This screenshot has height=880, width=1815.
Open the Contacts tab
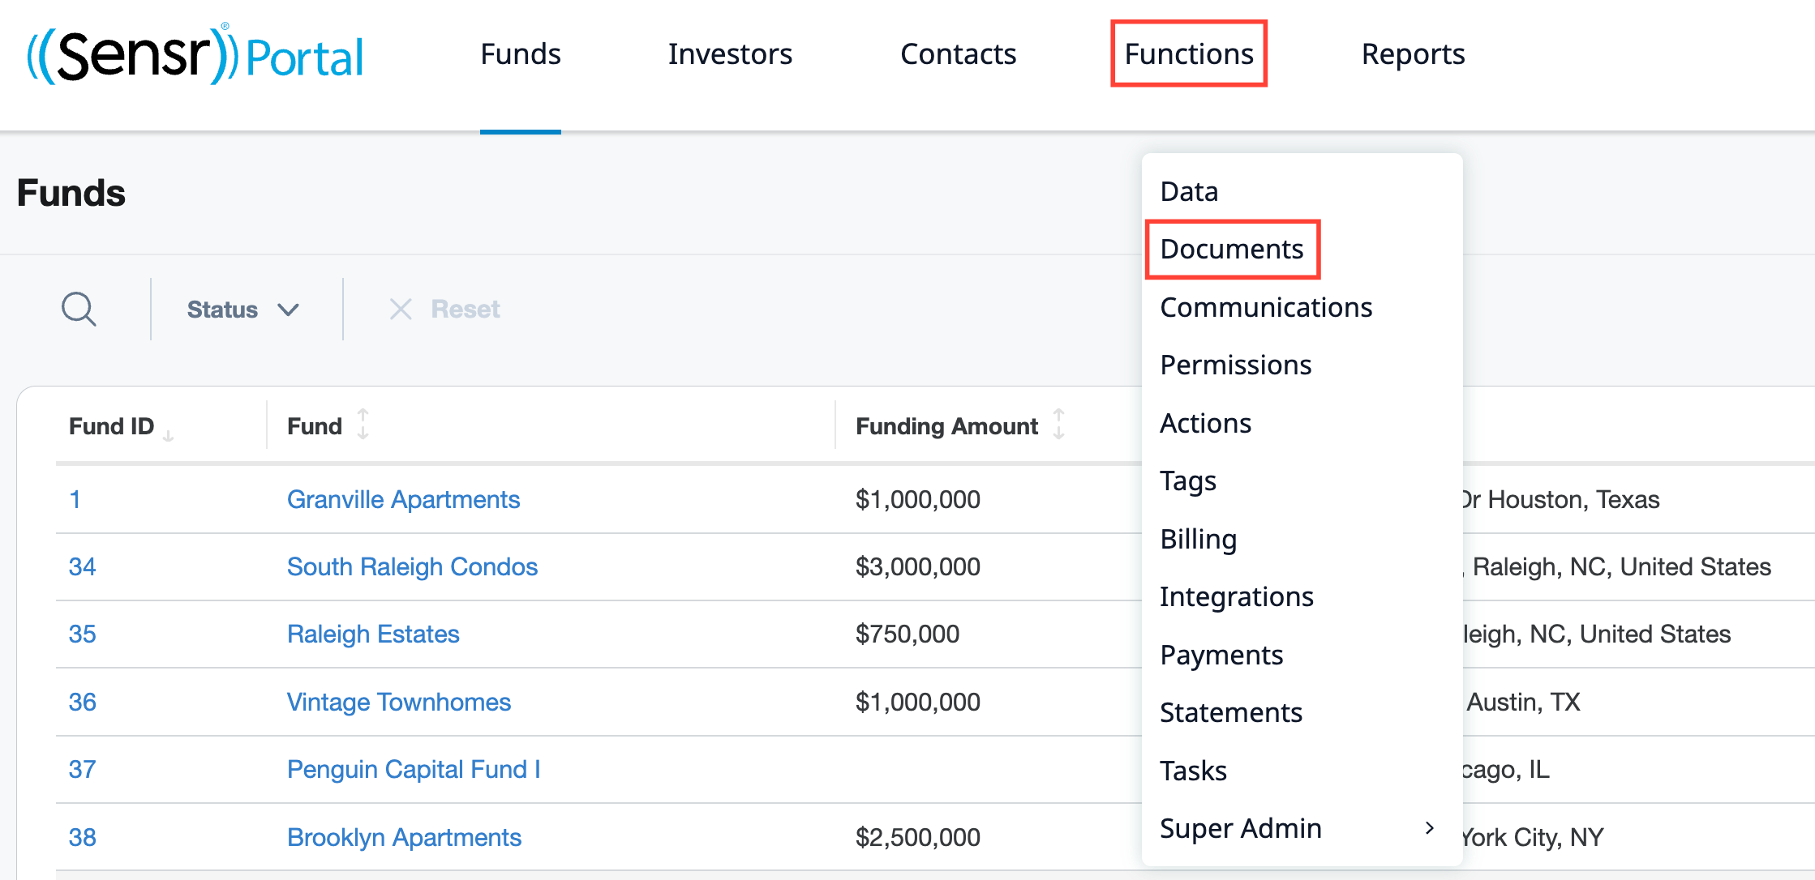pyautogui.click(x=958, y=54)
